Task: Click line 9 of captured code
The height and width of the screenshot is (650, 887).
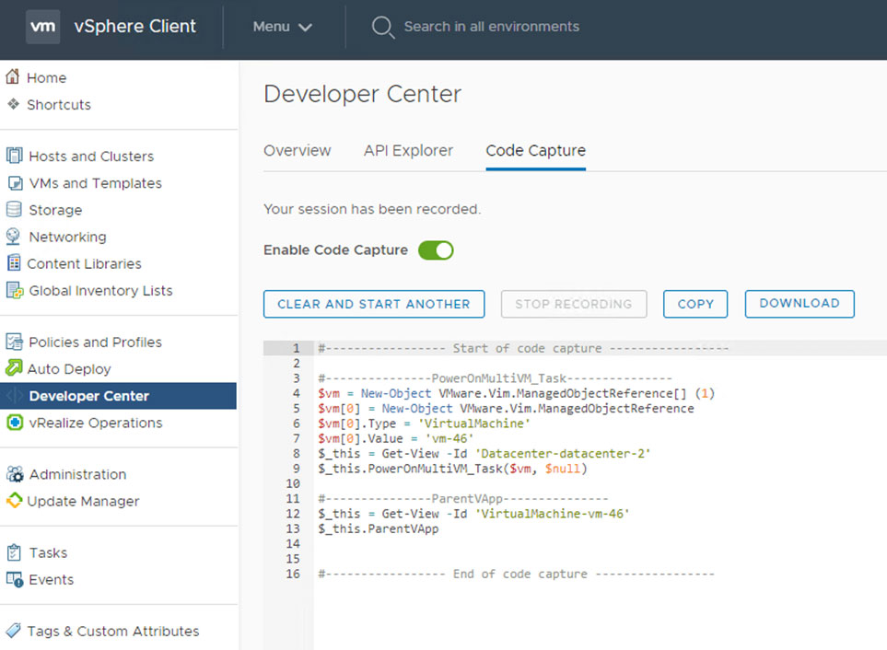Action: pyautogui.click(x=451, y=469)
